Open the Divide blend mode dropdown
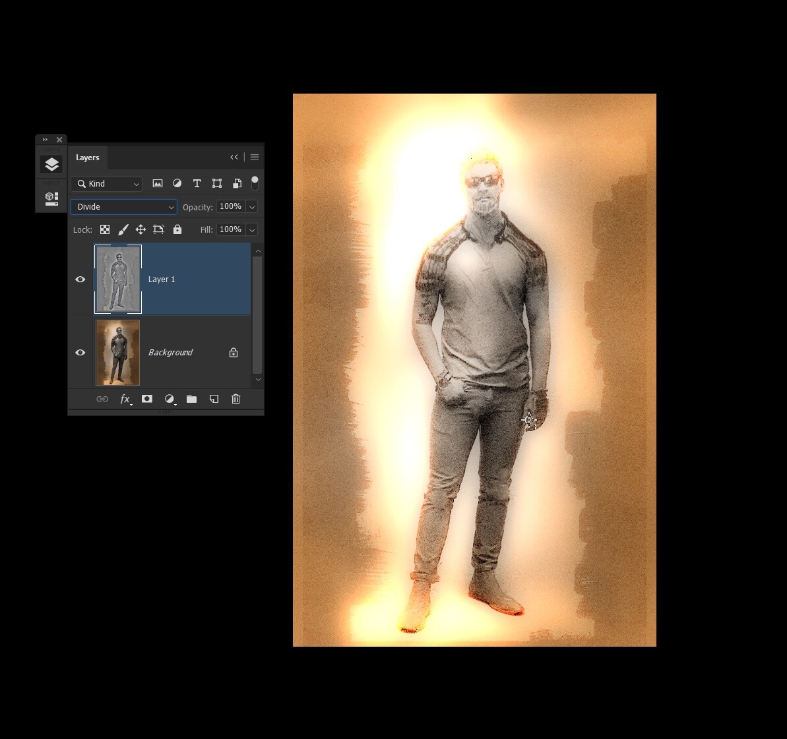 [123, 207]
